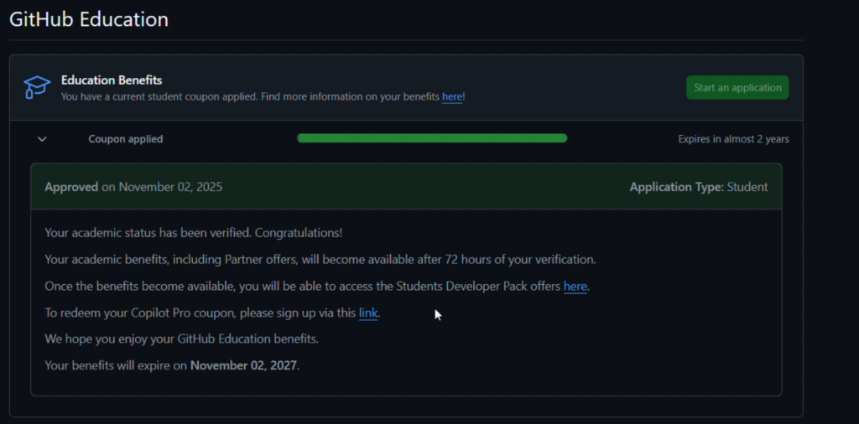Image resolution: width=859 pixels, height=424 pixels.
Task: Open the Students Developer Pack 'here' link
Action: (x=575, y=287)
